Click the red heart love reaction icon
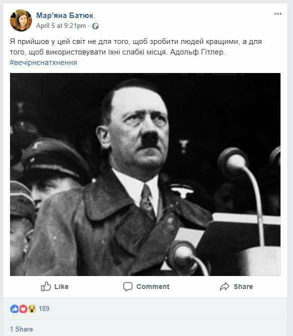Image resolution: width=293 pixels, height=336 pixels. 23,309
